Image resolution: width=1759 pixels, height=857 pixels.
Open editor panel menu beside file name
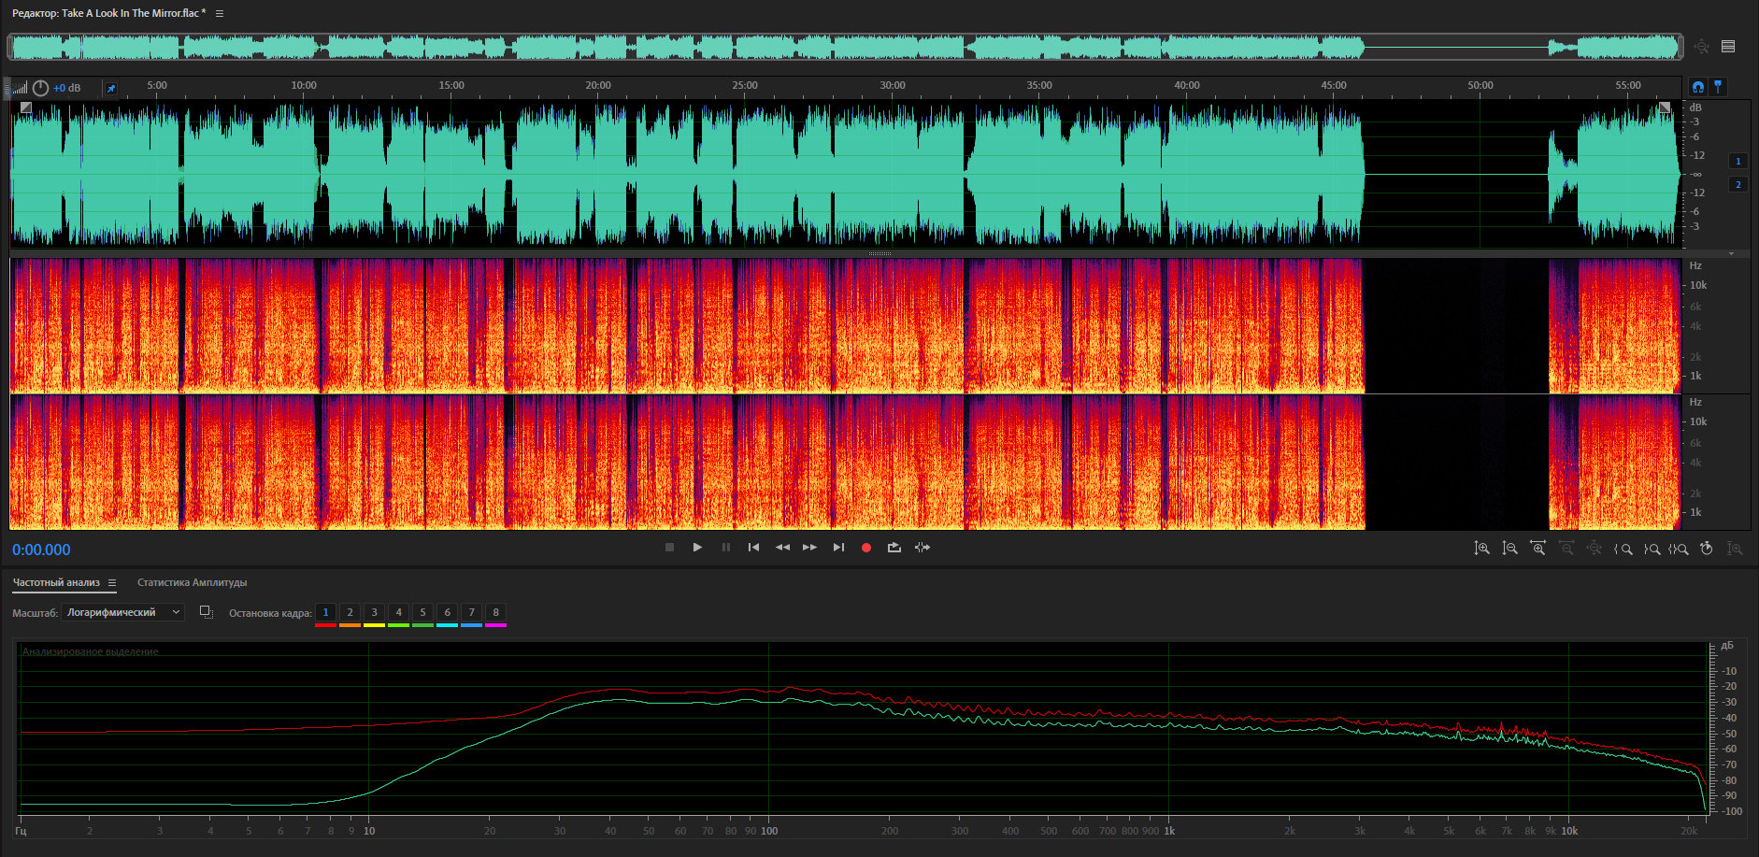pos(220,14)
